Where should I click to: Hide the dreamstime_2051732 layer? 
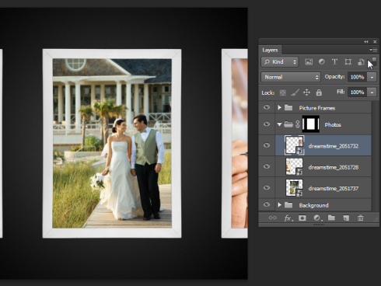[x=267, y=145]
